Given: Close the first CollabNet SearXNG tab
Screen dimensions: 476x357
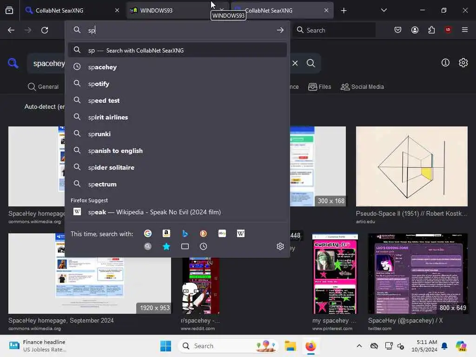Looking at the screenshot, I should point(117,10).
